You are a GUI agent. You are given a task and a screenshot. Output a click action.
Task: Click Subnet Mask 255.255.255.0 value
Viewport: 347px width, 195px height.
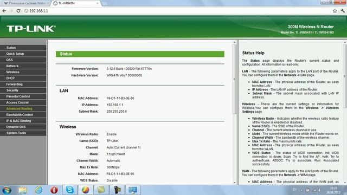click(x=117, y=112)
